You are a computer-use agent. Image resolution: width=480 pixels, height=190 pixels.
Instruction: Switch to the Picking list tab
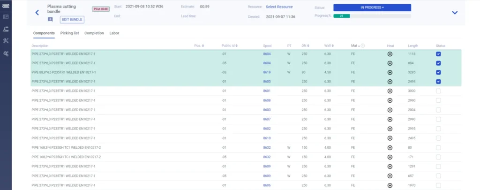[69, 33]
